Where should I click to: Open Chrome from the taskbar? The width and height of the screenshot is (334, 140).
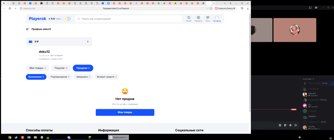pos(10,137)
